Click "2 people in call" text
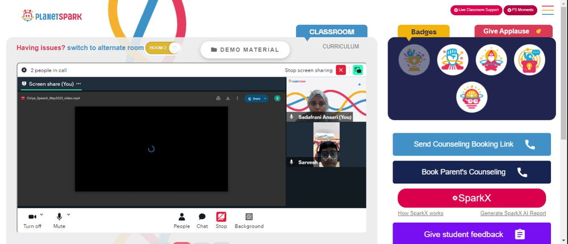 [x=48, y=70]
